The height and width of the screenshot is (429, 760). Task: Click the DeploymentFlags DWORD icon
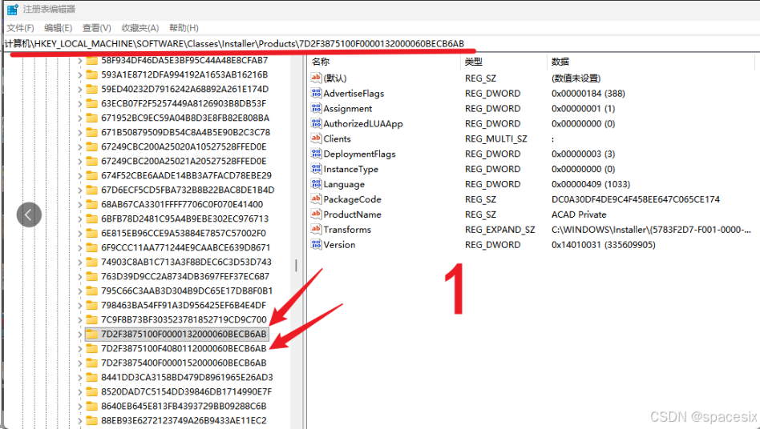coord(316,154)
